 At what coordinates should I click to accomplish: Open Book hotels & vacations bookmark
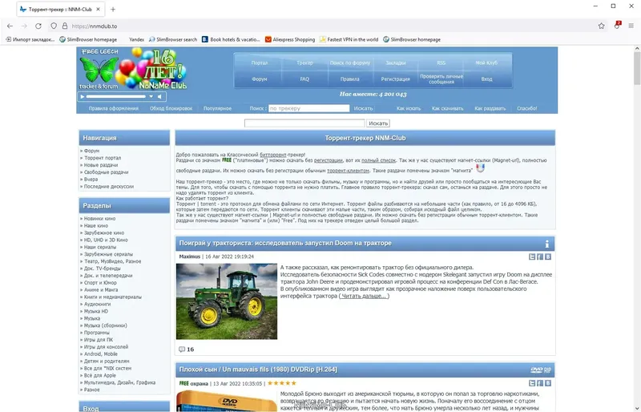coord(231,39)
